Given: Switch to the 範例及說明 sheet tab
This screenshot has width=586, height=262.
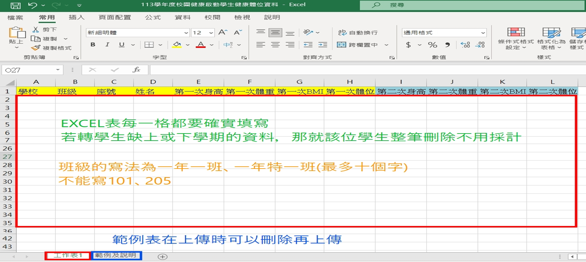Looking at the screenshot, I should (116, 255).
